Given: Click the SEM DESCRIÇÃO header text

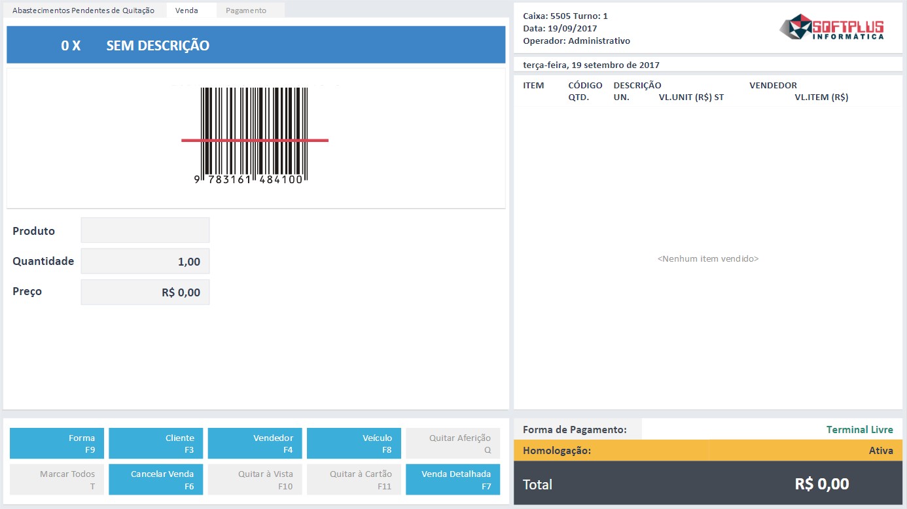Looking at the screenshot, I should point(158,46).
